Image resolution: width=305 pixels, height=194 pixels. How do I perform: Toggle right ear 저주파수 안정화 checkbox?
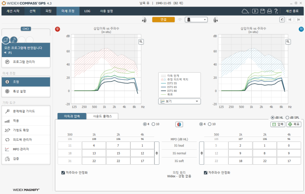pyautogui.click(x=63, y=172)
